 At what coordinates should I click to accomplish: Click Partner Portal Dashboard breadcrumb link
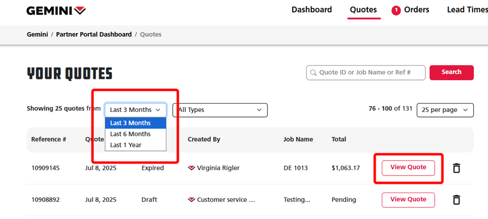[94, 34]
